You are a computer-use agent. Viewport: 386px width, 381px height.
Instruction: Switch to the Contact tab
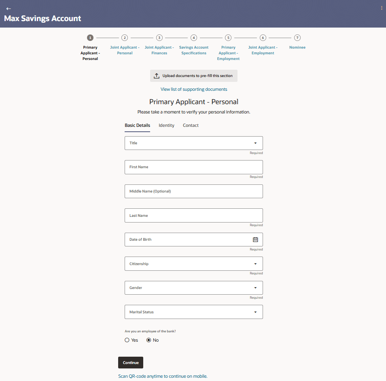coord(191,125)
